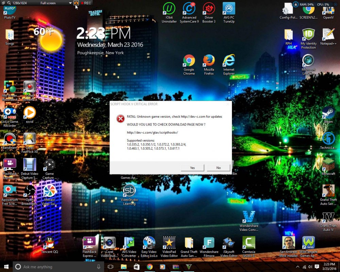Open the Songs folder icon
The width and height of the screenshot is (340, 272).
coord(10,37)
